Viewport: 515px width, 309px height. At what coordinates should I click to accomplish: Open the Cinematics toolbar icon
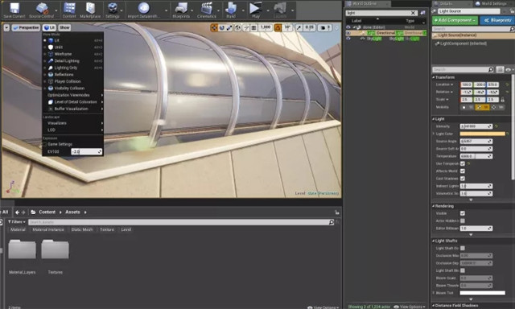pos(207,10)
